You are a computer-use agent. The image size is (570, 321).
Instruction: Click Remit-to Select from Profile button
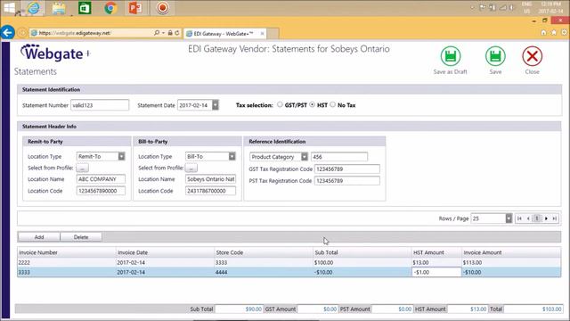(x=82, y=169)
